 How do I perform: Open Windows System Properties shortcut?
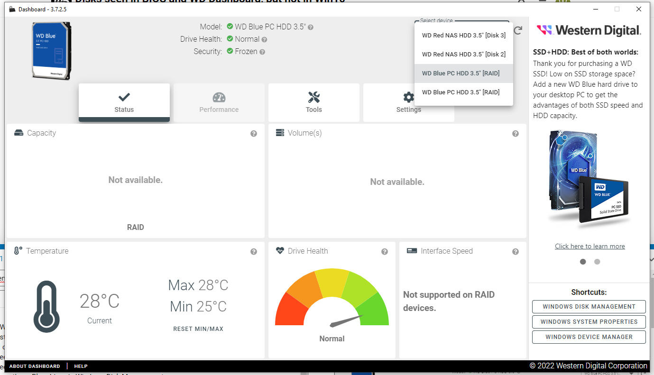589,322
